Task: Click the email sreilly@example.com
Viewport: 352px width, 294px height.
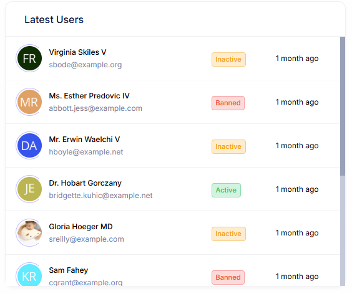Action: pos(86,239)
